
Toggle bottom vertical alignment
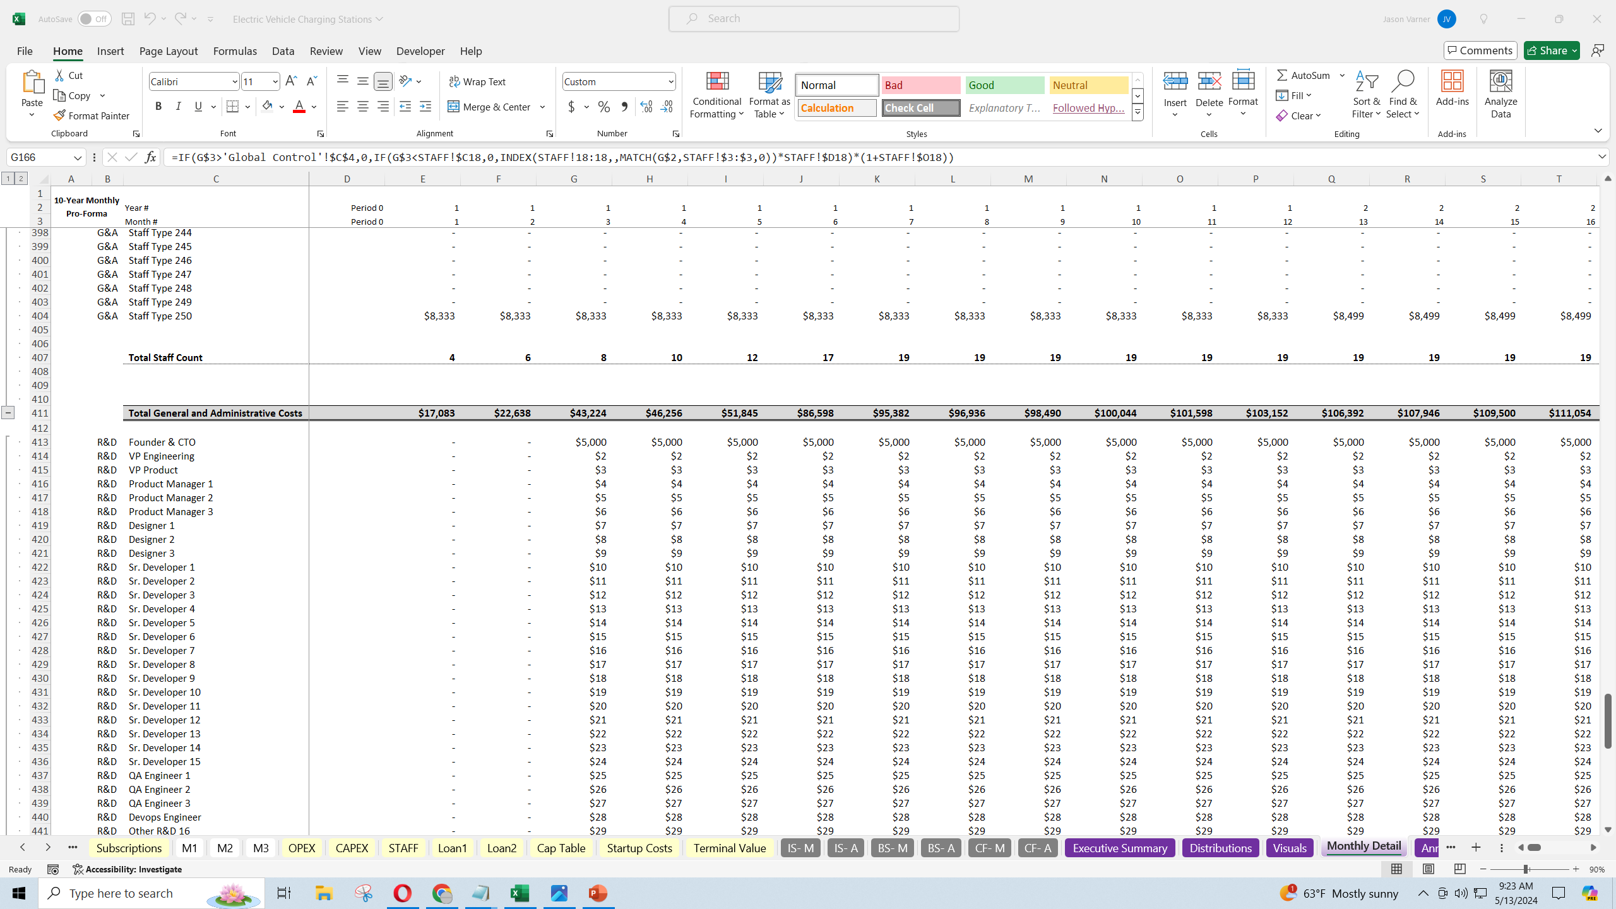(383, 81)
